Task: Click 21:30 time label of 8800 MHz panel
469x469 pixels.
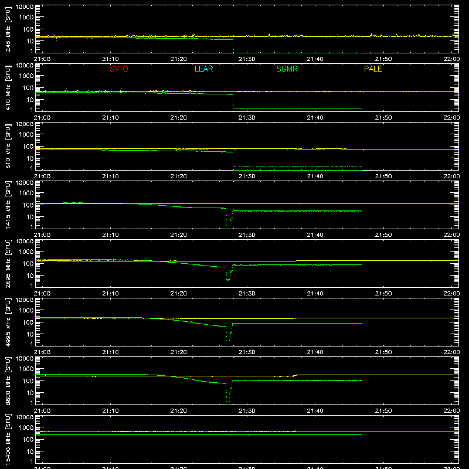Action: (247, 411)
